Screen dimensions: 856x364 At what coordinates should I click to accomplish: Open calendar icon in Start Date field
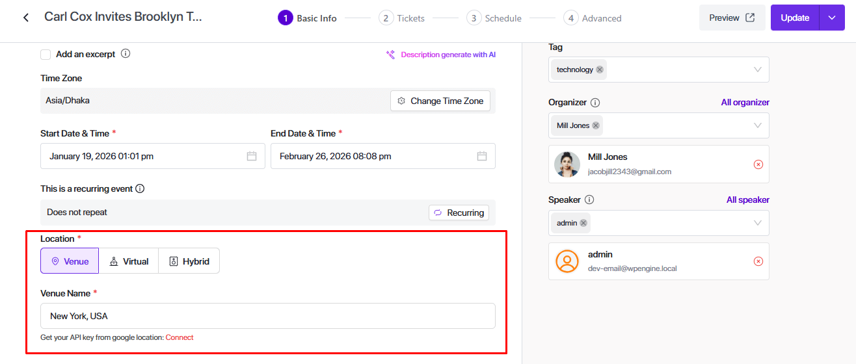[252, 156]
